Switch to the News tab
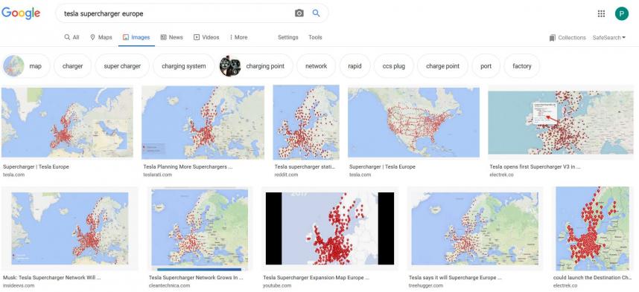Screen dimensions: 639x292 click(171, 37)
